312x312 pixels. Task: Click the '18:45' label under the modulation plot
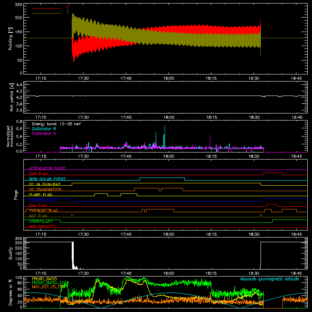coord(296,156)
